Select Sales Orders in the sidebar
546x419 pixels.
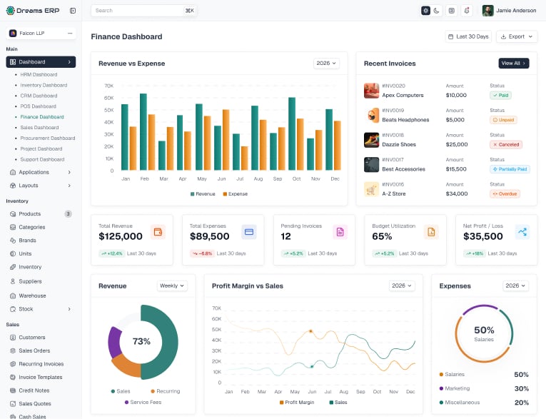34,350
